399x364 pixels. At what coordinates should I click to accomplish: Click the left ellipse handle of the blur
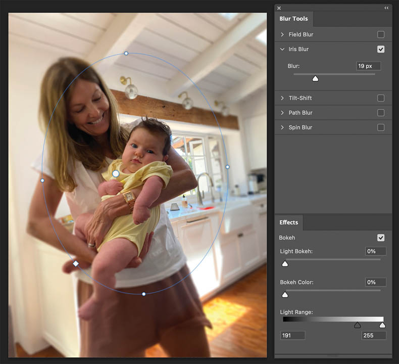coord(42,180)
